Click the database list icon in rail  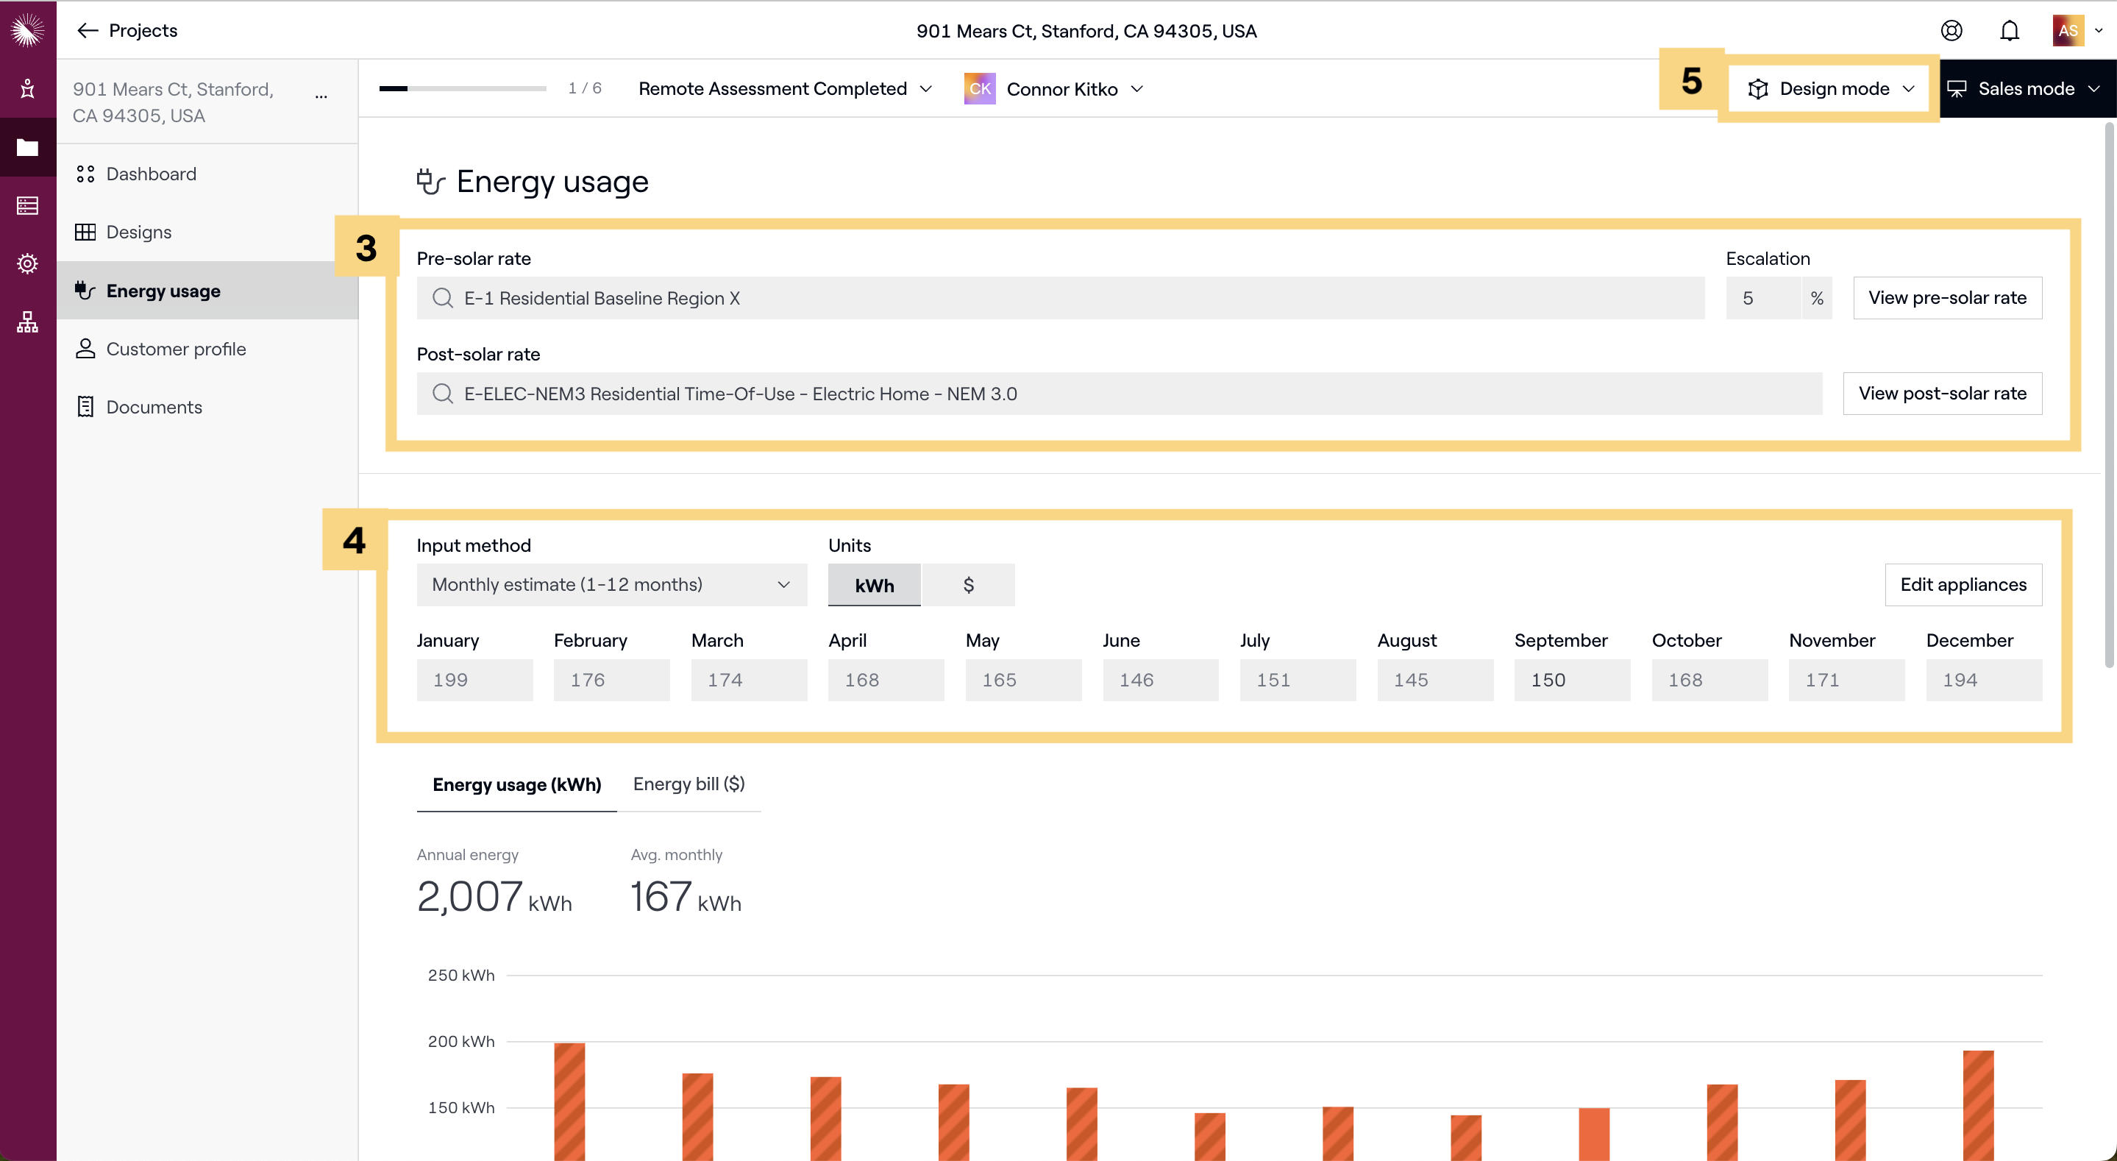pyautogui.click(x=27, y=205)
